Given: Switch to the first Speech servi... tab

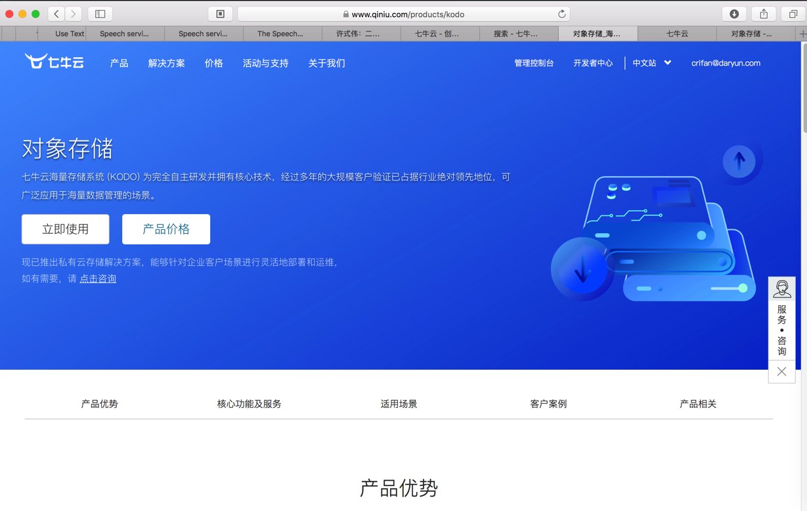Looking at the screenshot, I should click(124, 33).
